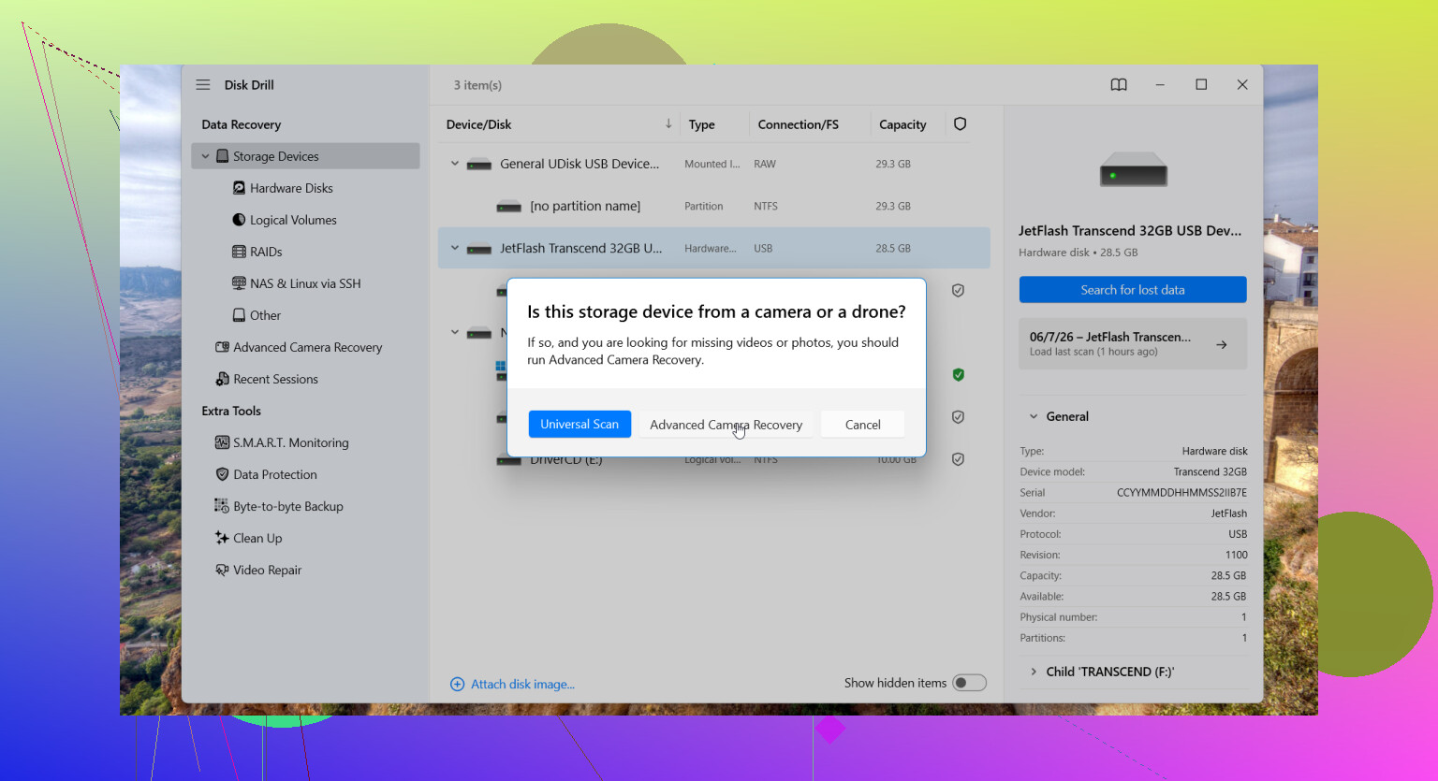Image resolution: width=1438 pixels, height=781 pixels.
Task: Click the RAIDs sidebar icon
Action: pyautogui.click(x=239, y=252)
